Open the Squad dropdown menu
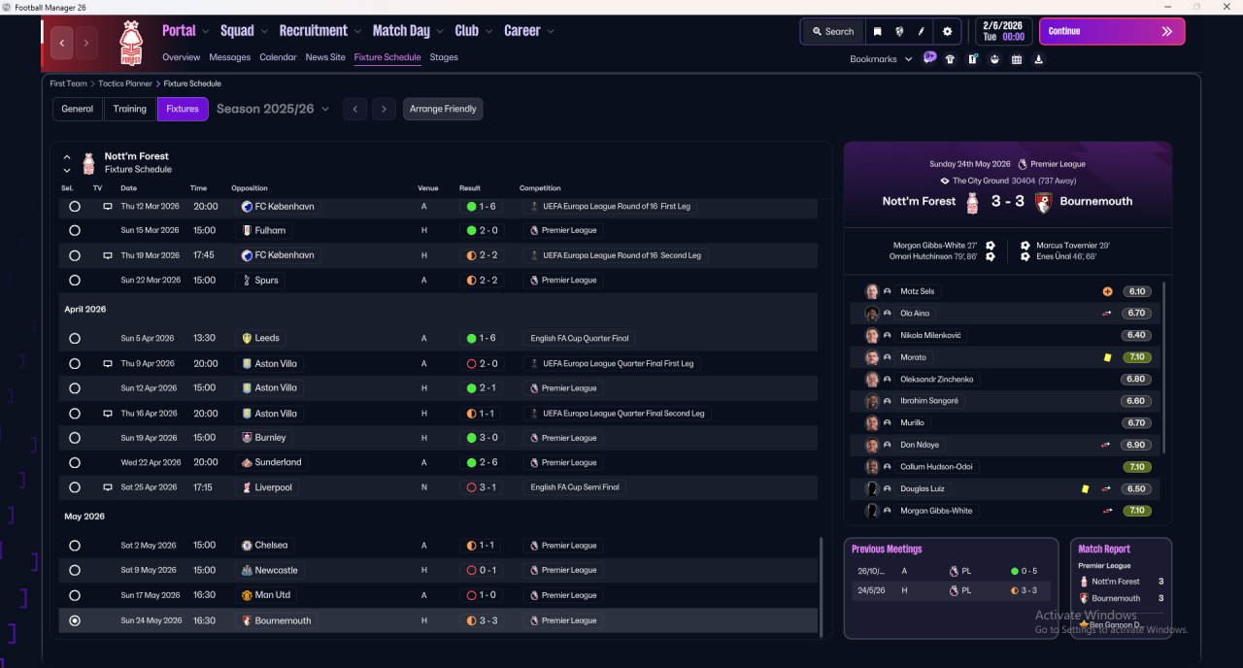The height and width of the screenshot is (668, 1243). pos(243,31)
